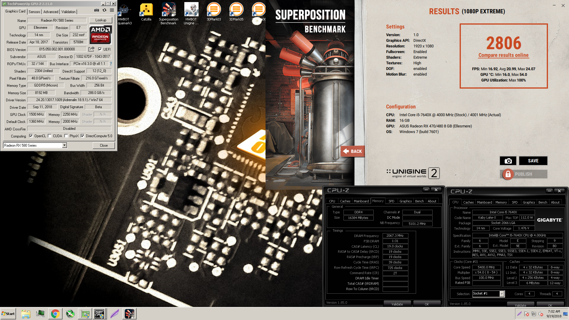
Task: Open the 3DMark03 desktop shortcut
Action: pos(214,12)
